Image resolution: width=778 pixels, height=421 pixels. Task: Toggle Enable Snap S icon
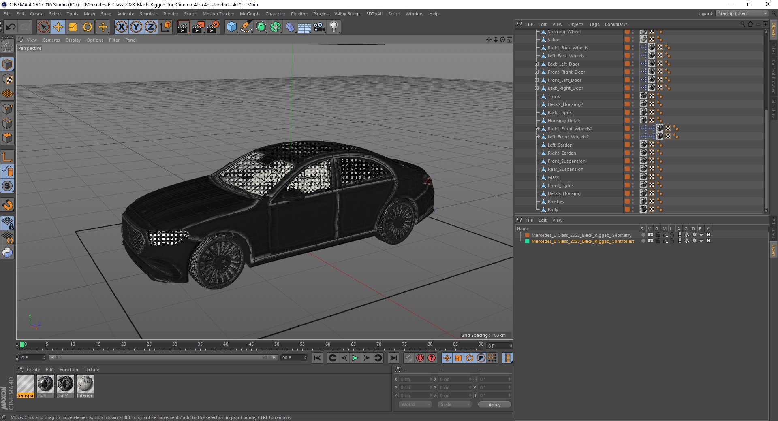point(7,186)
